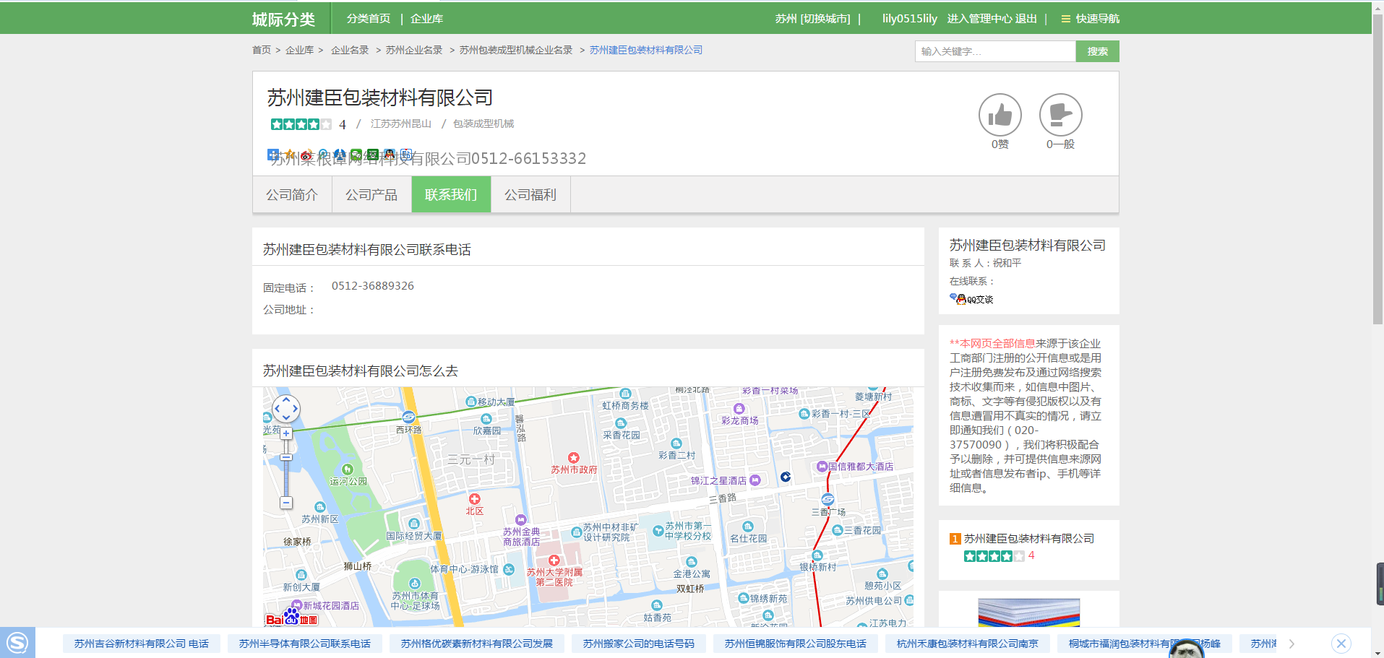This screenshot has width=1384, height=658.
Task: Click Sogou icon in bottom bar
Action: [x=17, y=642]
